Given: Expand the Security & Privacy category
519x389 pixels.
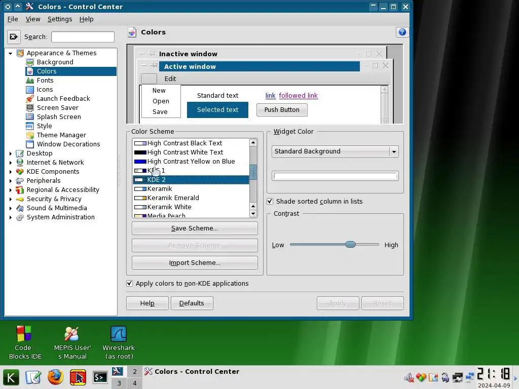Looking at the screenshot, I should pyautogui.click(x=11, y=199).
